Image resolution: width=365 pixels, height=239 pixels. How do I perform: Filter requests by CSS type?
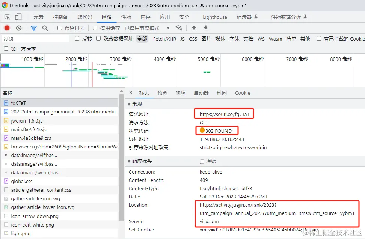[x=193, y=39]
